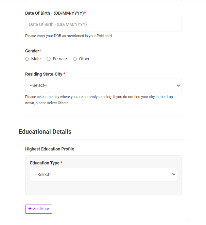Click the Educational Details section heading
Image resolution: width=206 pixels, height=225 pixels.
pyautogui.click(x=45, y=132)
